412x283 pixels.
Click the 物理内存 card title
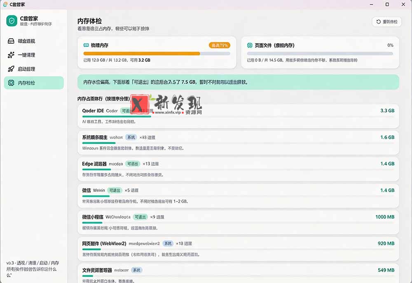point(100,45)
